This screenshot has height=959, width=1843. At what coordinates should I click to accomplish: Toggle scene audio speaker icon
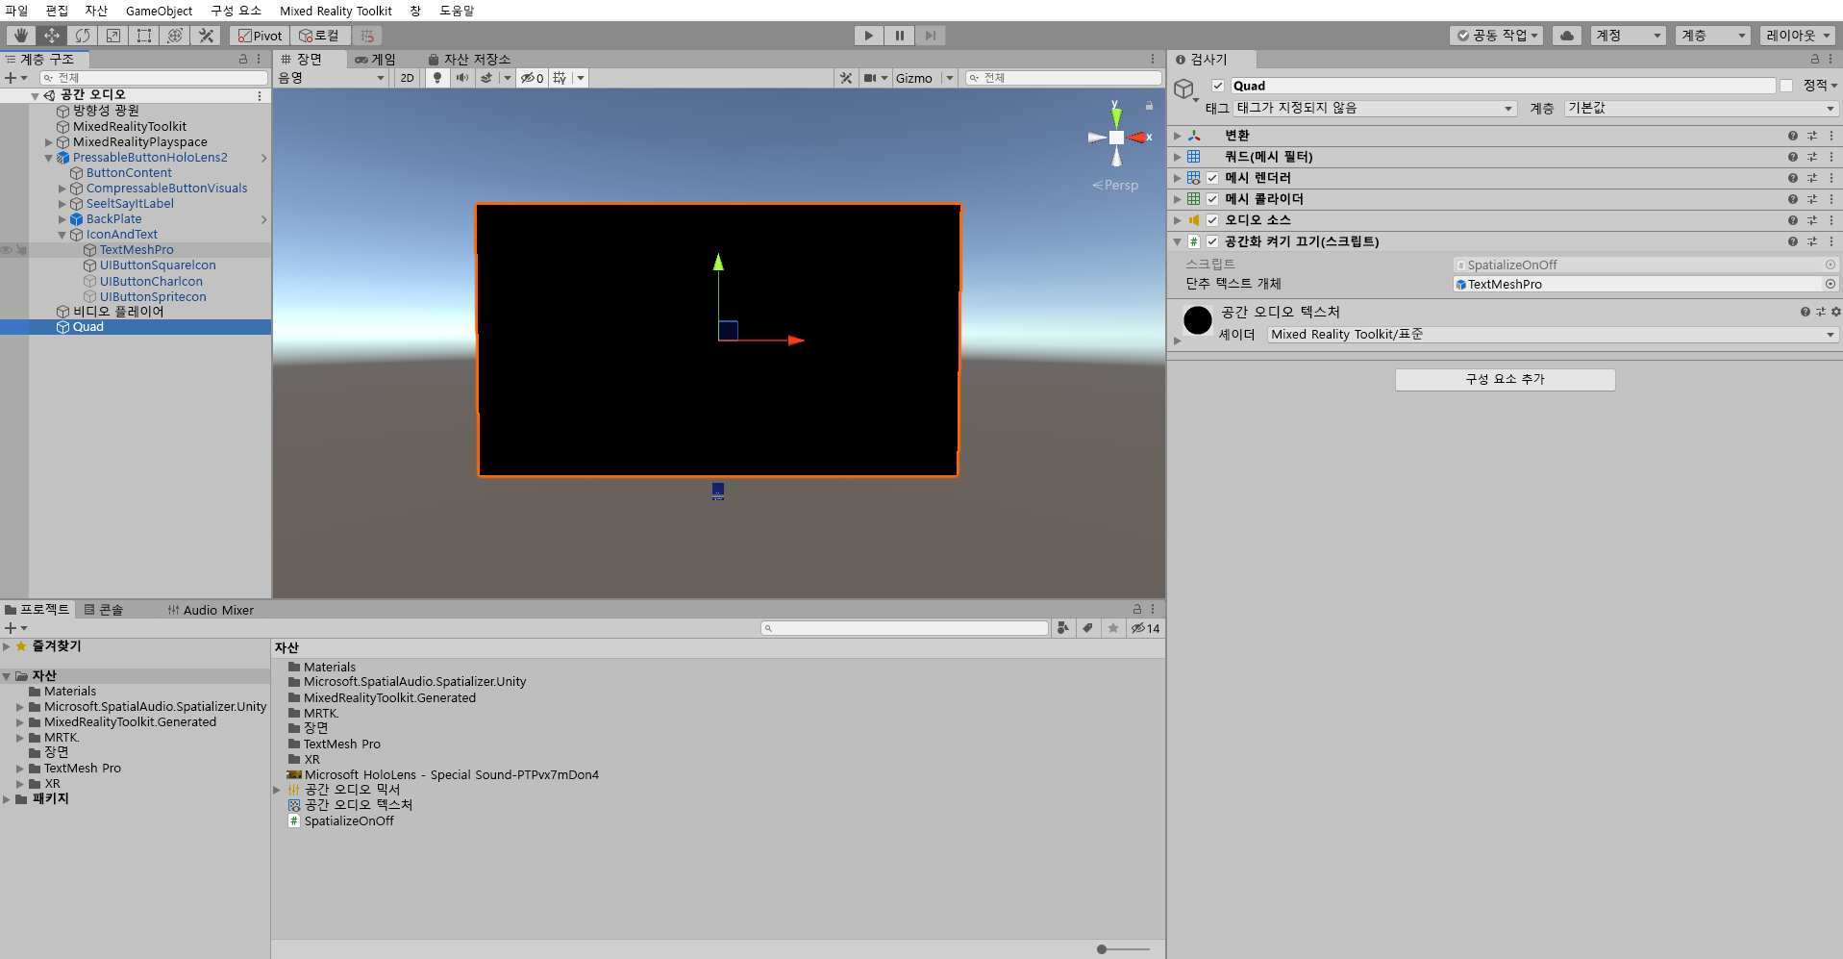coord(462,78)
